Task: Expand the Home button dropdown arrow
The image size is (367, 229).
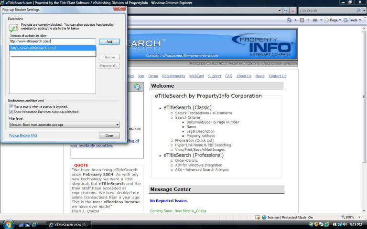Action: (295, 20)
